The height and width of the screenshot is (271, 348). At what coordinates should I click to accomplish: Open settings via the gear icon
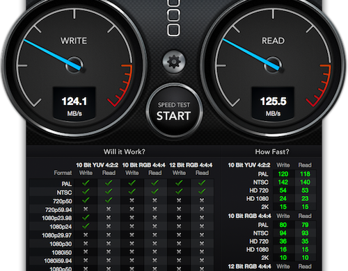(174, 62)
